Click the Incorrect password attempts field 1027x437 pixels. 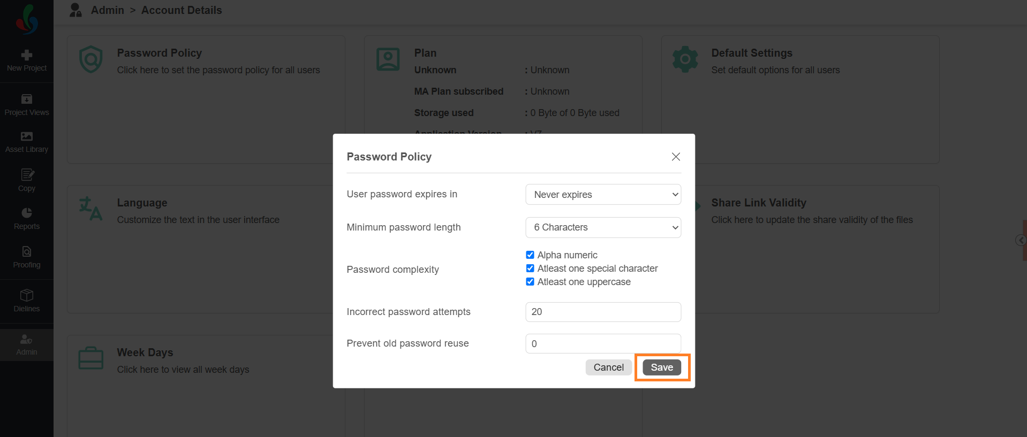pos(603,312)
